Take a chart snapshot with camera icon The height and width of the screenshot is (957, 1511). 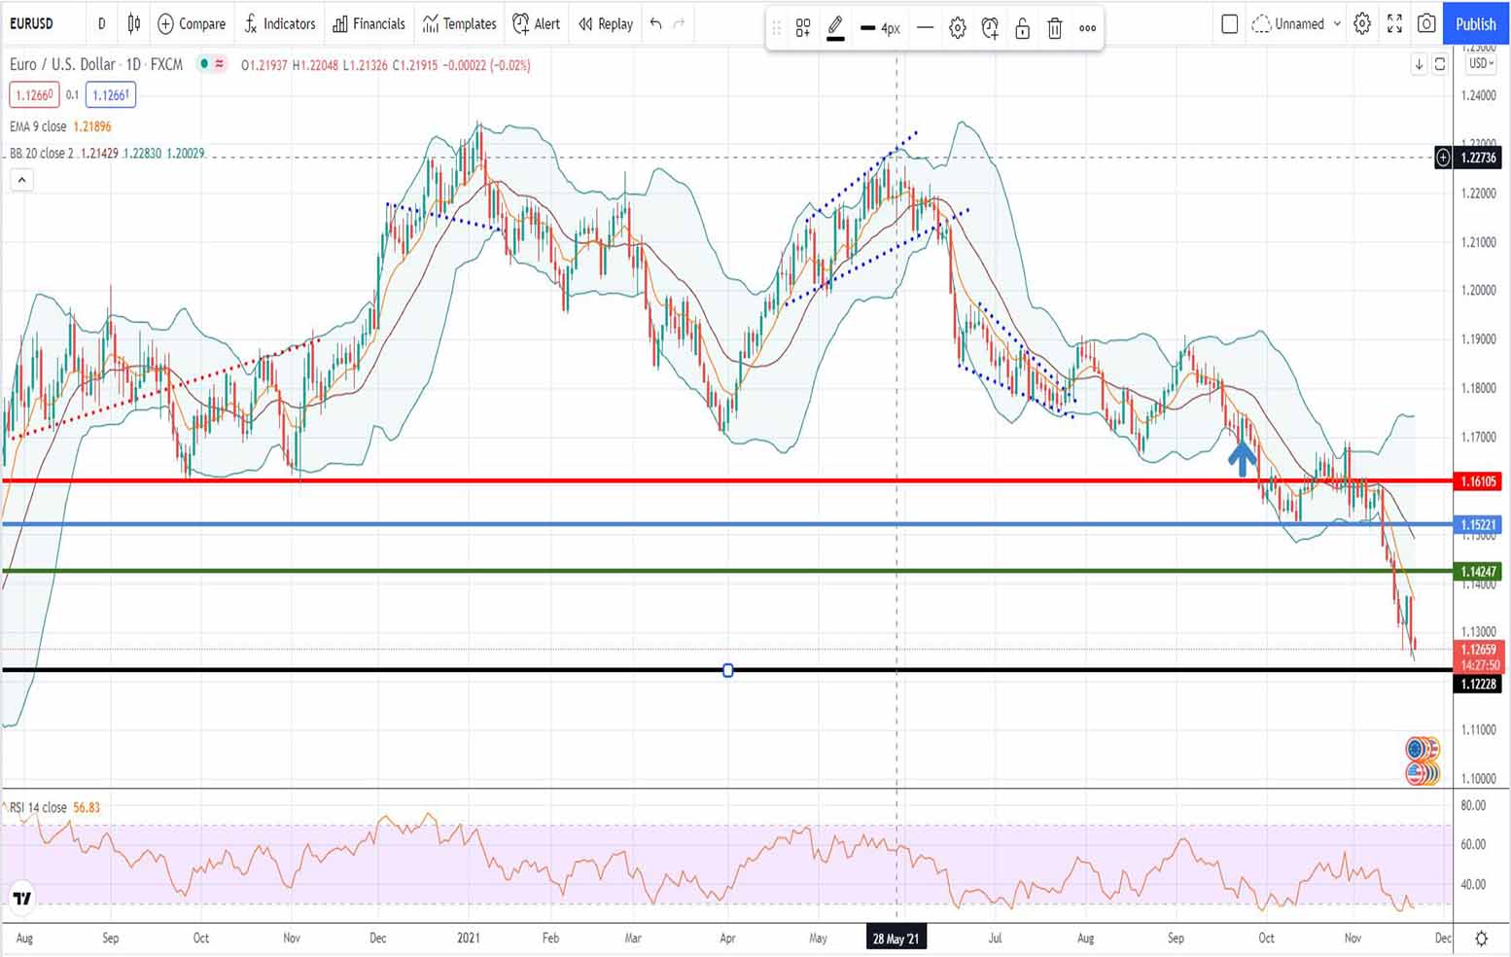(1426, 23)
